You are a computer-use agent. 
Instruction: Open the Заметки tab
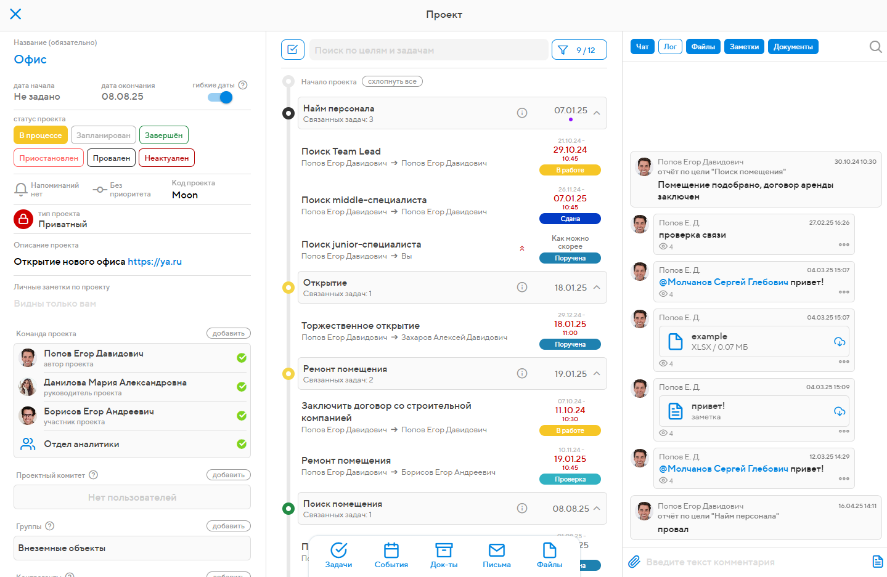[744, 46]
